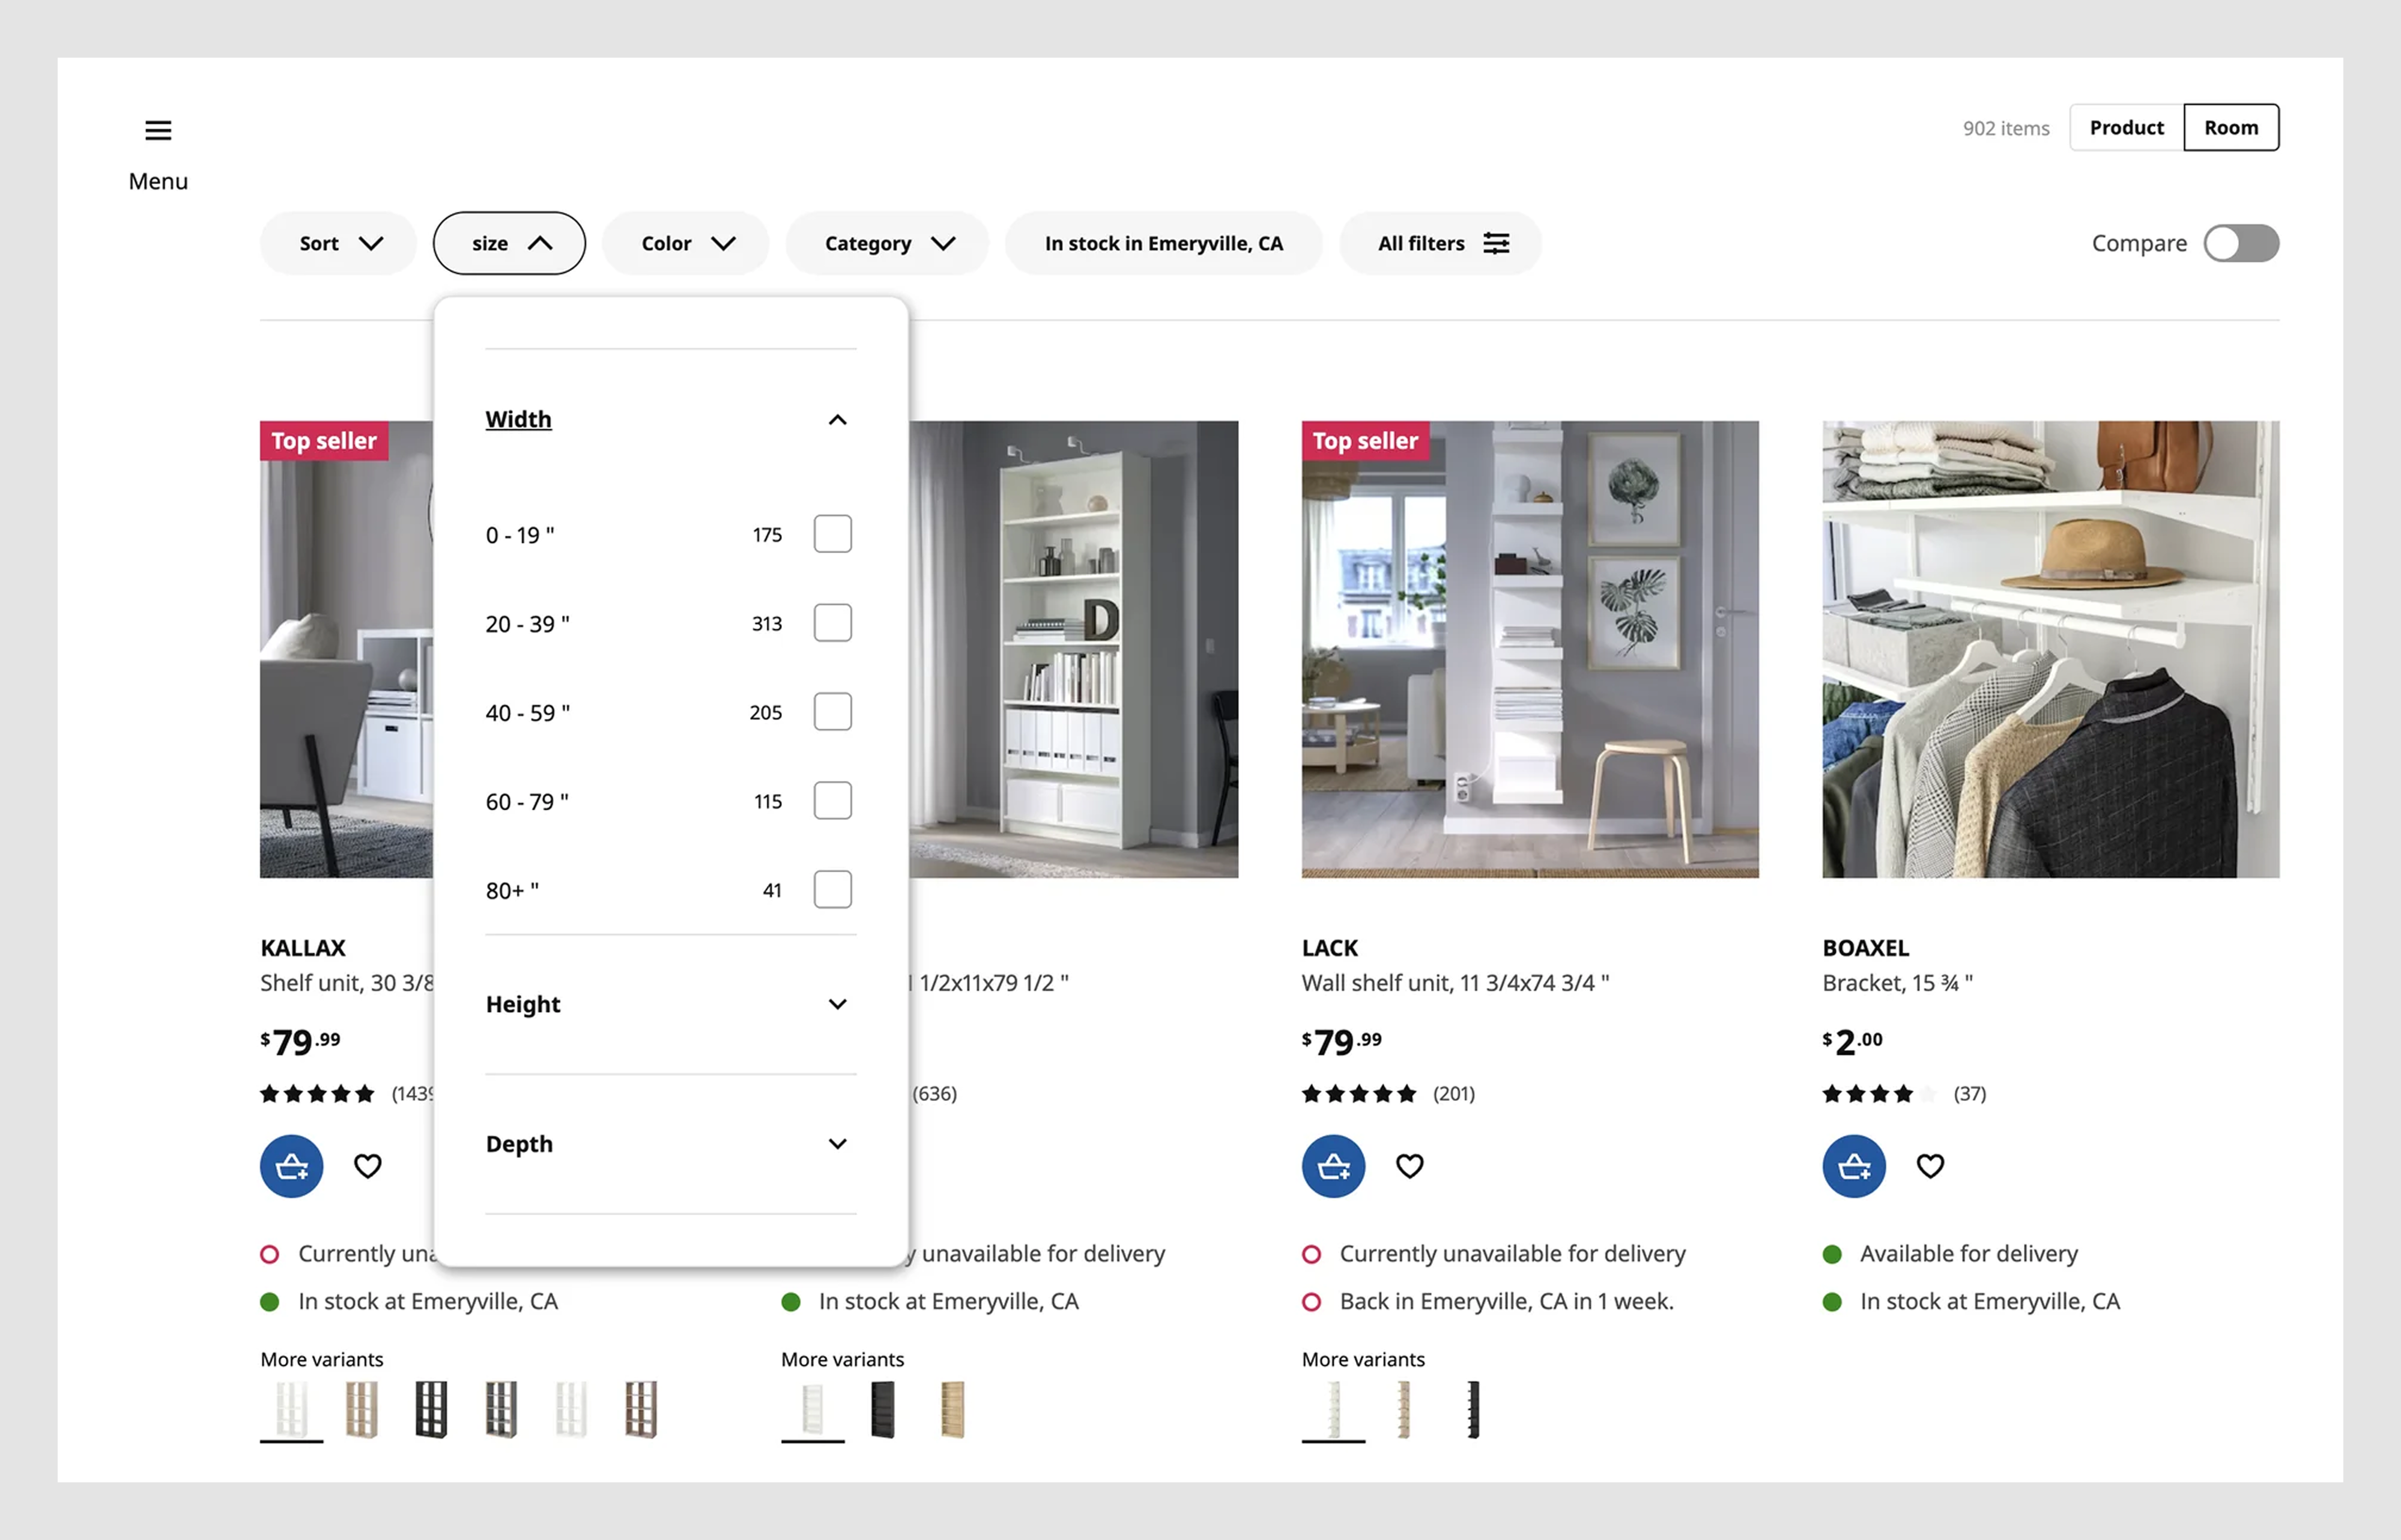Open the Category filter dropdown
Image resolution: width=2401 pixels, height=1540 pixels.
point(888,243)
